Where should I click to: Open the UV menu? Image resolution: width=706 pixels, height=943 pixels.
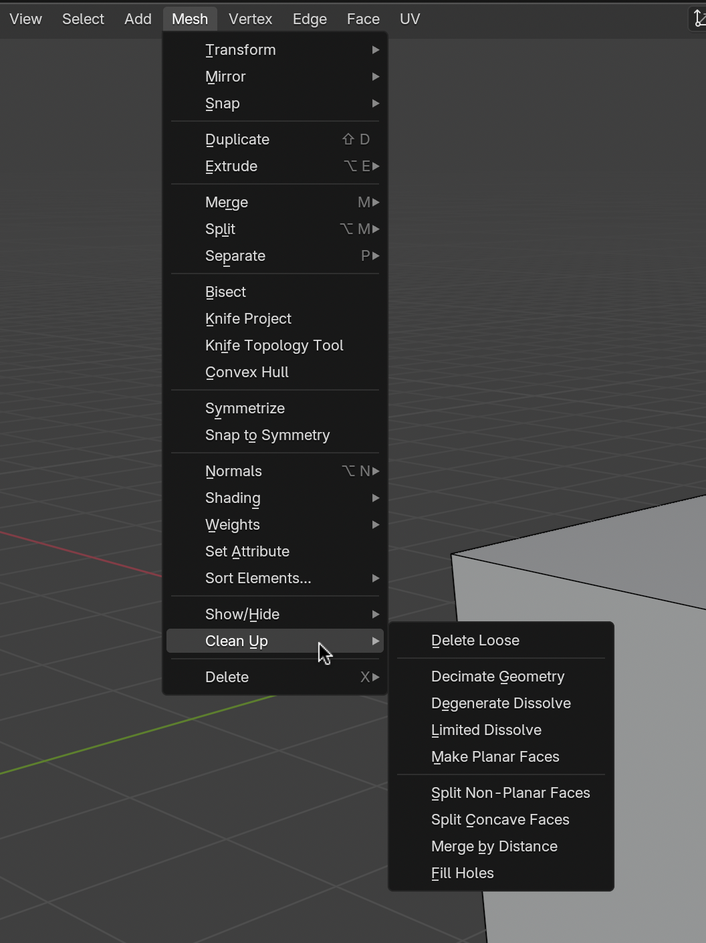(x=409, y=19)
